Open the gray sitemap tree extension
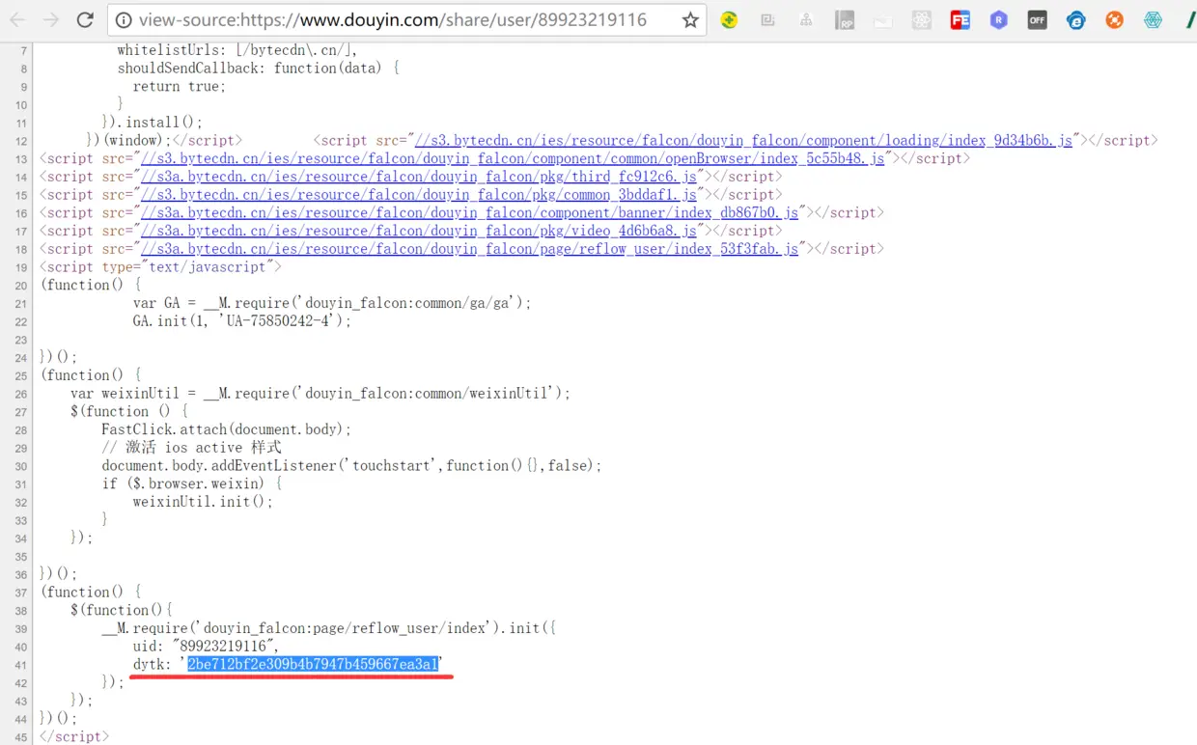Viewport: 1197px width, 745px height. click(806, 20)
